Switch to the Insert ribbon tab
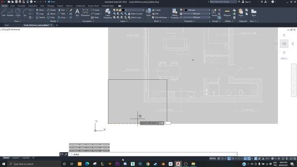 (x=13, y=6)
